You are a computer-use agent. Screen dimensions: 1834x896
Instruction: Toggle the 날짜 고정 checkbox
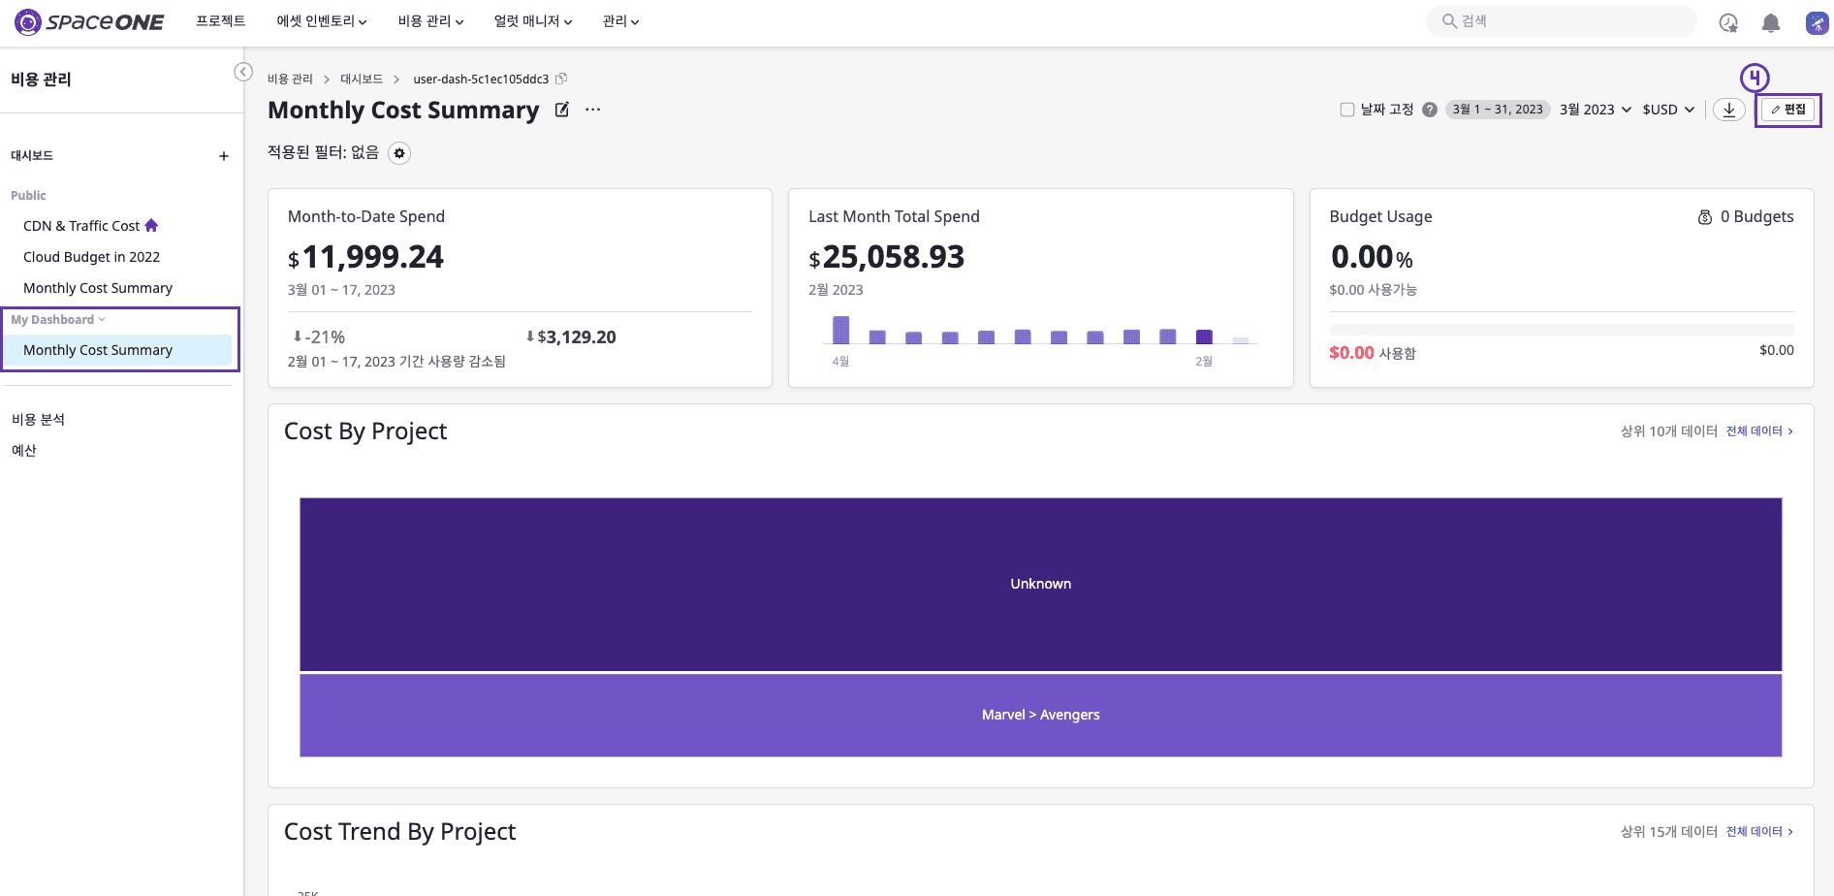click(x=1347, y=110)
